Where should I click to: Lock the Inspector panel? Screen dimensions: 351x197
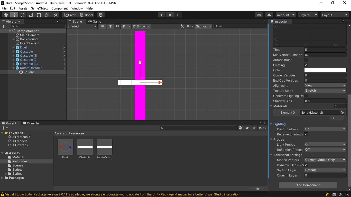click(x=343, y=21)
